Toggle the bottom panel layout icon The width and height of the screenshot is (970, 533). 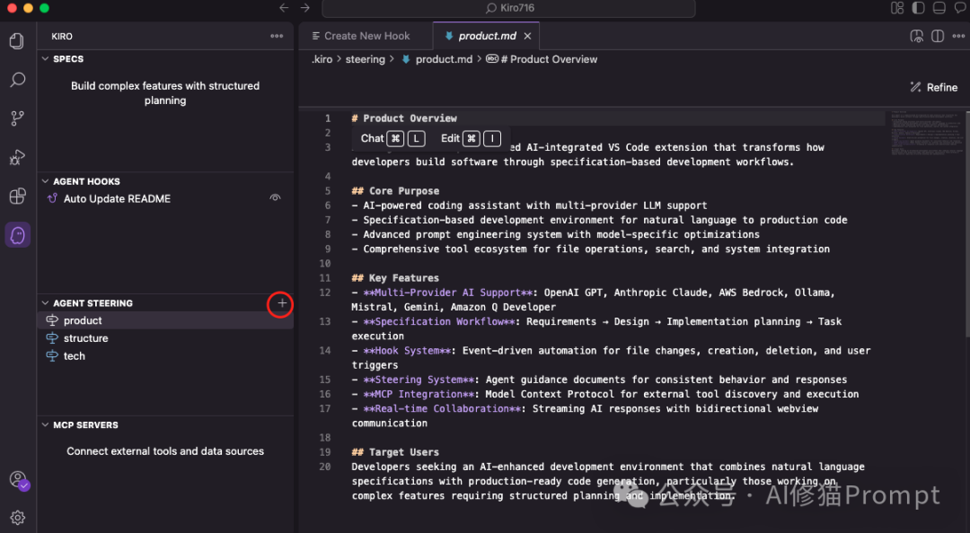tap(939, 8)
